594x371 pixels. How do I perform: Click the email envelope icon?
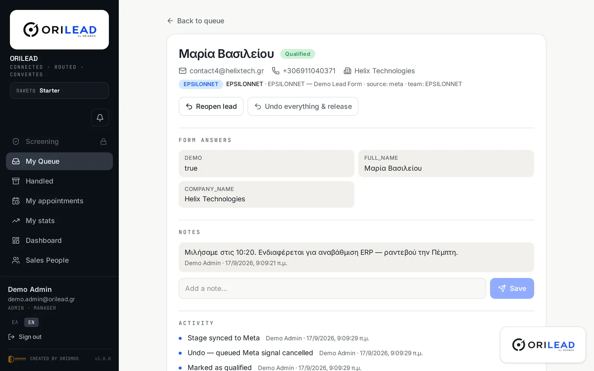click(183, 70)
